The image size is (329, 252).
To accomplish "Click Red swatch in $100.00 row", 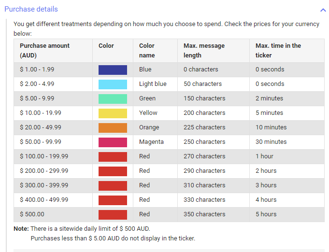I will click(113, 156).
